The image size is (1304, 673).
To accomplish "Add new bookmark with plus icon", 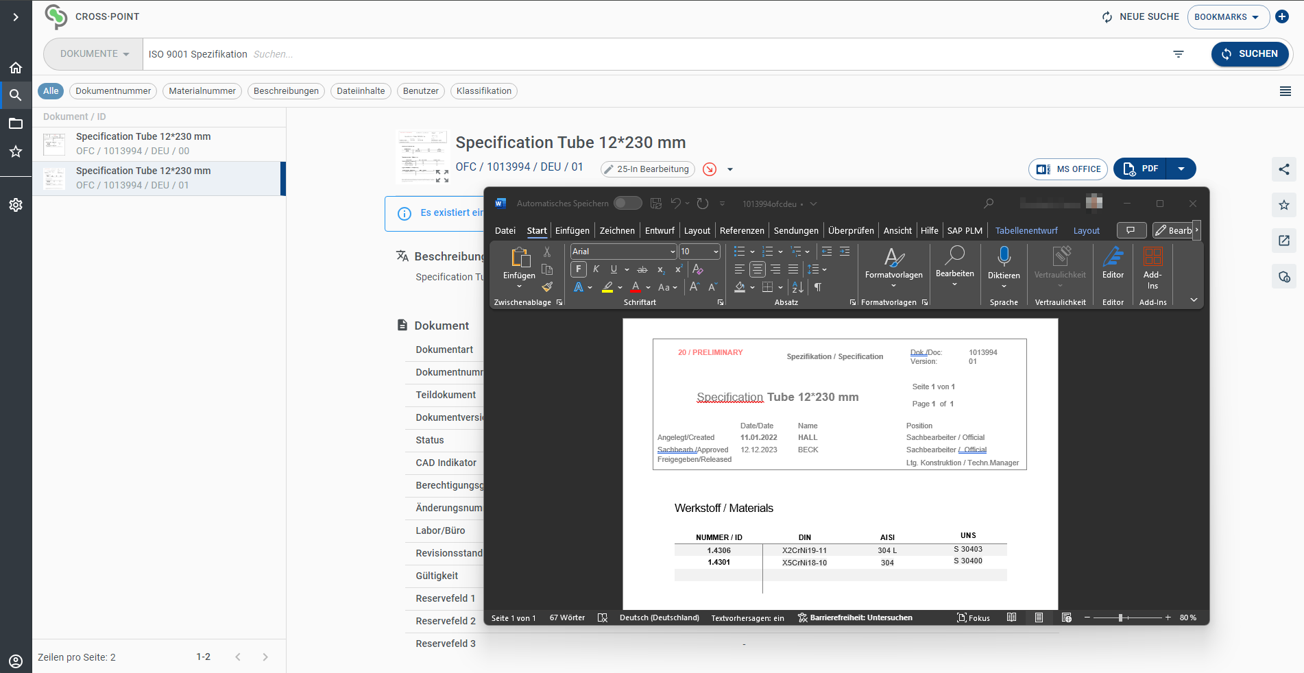I will [1282, 16].
